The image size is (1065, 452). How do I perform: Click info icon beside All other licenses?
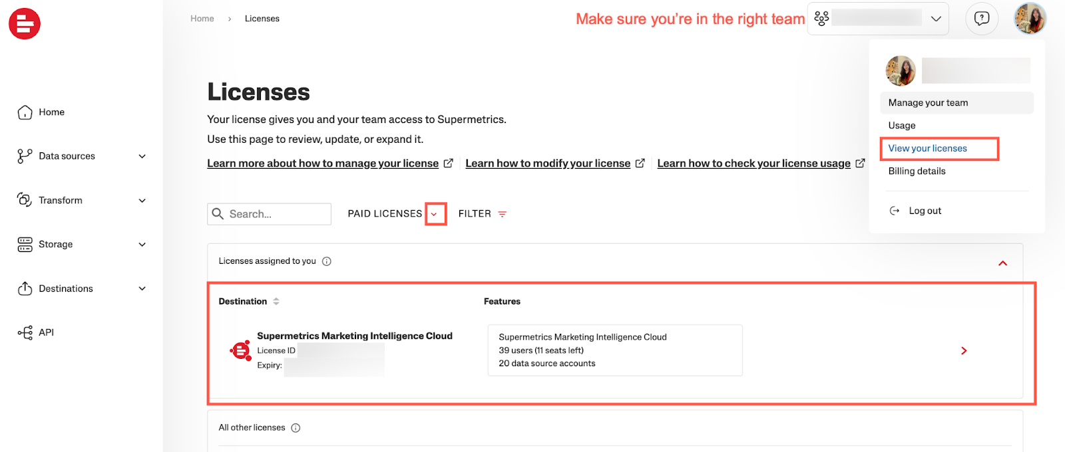pos(296,428)
